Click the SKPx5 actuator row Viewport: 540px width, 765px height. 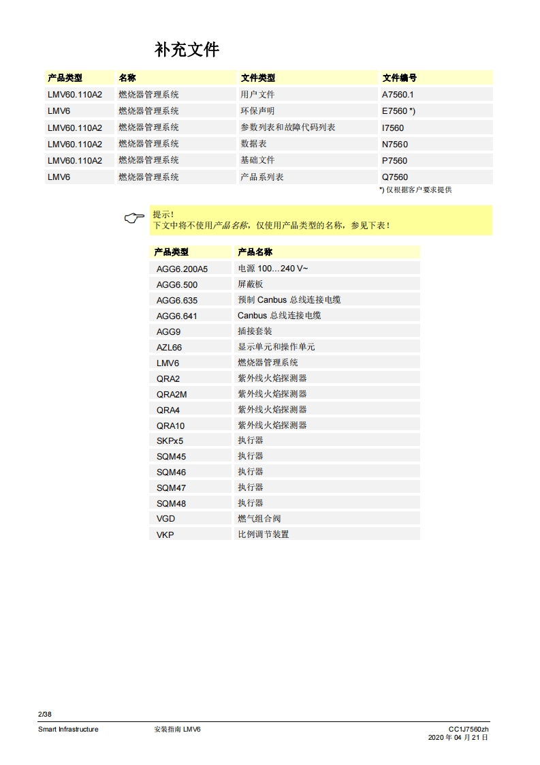pos(170,440)
